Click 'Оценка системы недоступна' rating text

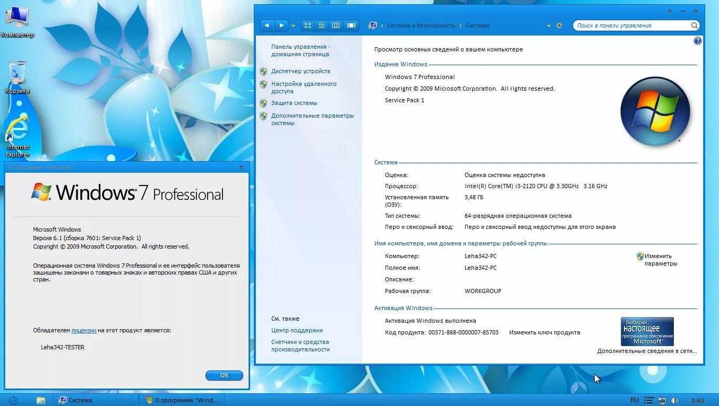pos(504,175)
